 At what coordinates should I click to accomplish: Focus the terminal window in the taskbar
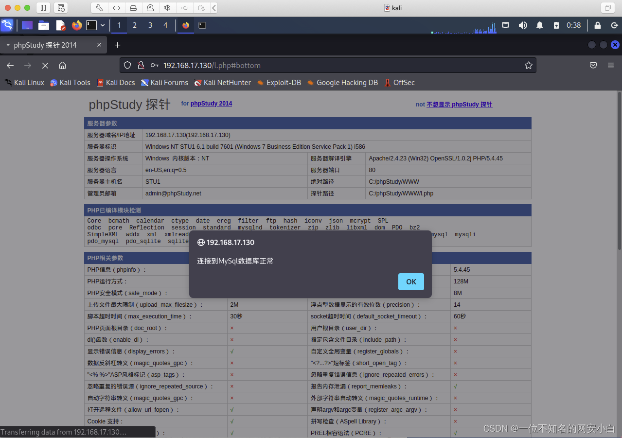[202, 25]
